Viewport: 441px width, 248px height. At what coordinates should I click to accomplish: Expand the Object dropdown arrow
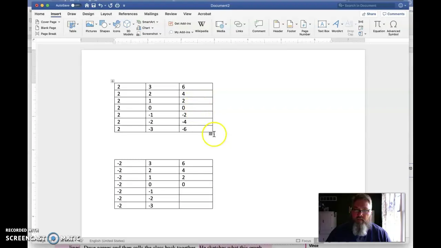coord(365,34)
